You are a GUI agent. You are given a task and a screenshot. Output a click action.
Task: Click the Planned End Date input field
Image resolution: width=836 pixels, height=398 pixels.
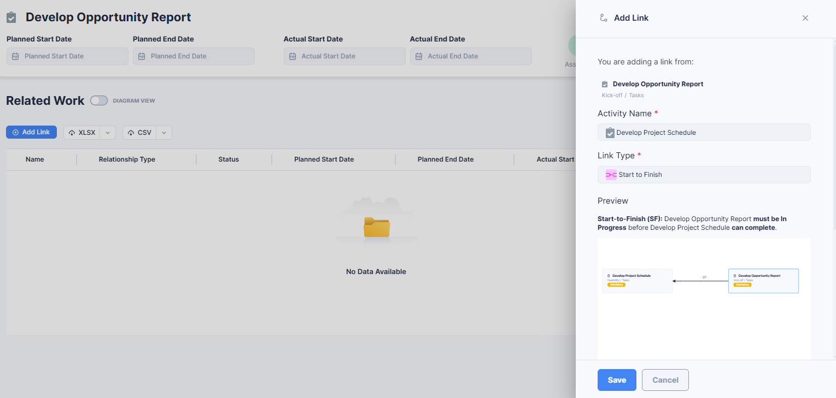coord(194,56)
